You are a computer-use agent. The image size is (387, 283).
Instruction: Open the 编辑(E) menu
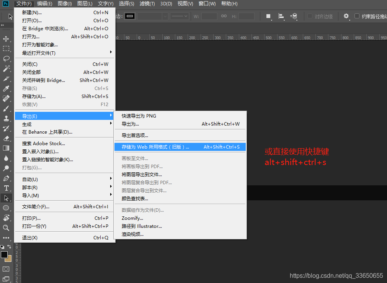tap(45, 4)
